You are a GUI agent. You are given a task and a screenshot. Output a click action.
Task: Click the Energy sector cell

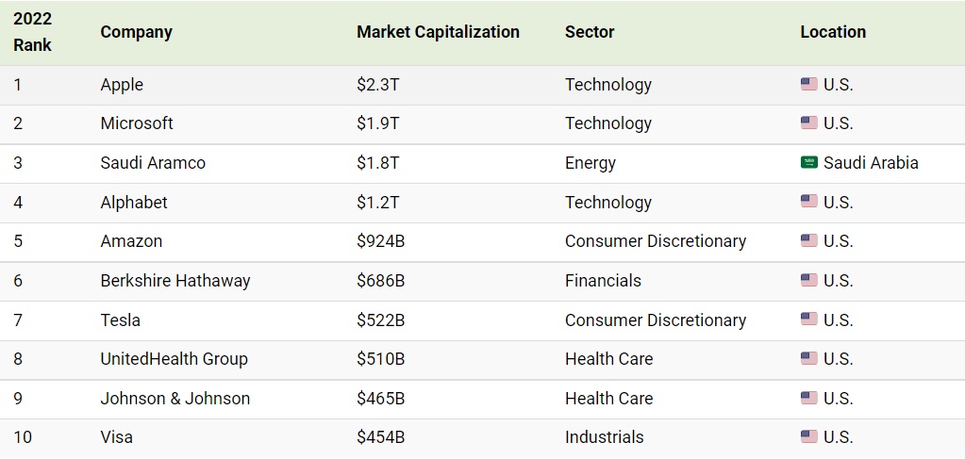591,163
